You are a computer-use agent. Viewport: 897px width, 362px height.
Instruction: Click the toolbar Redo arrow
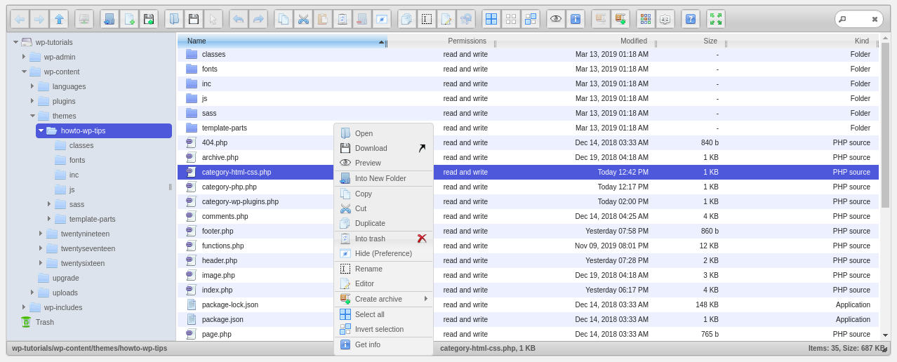coord(258,19)
